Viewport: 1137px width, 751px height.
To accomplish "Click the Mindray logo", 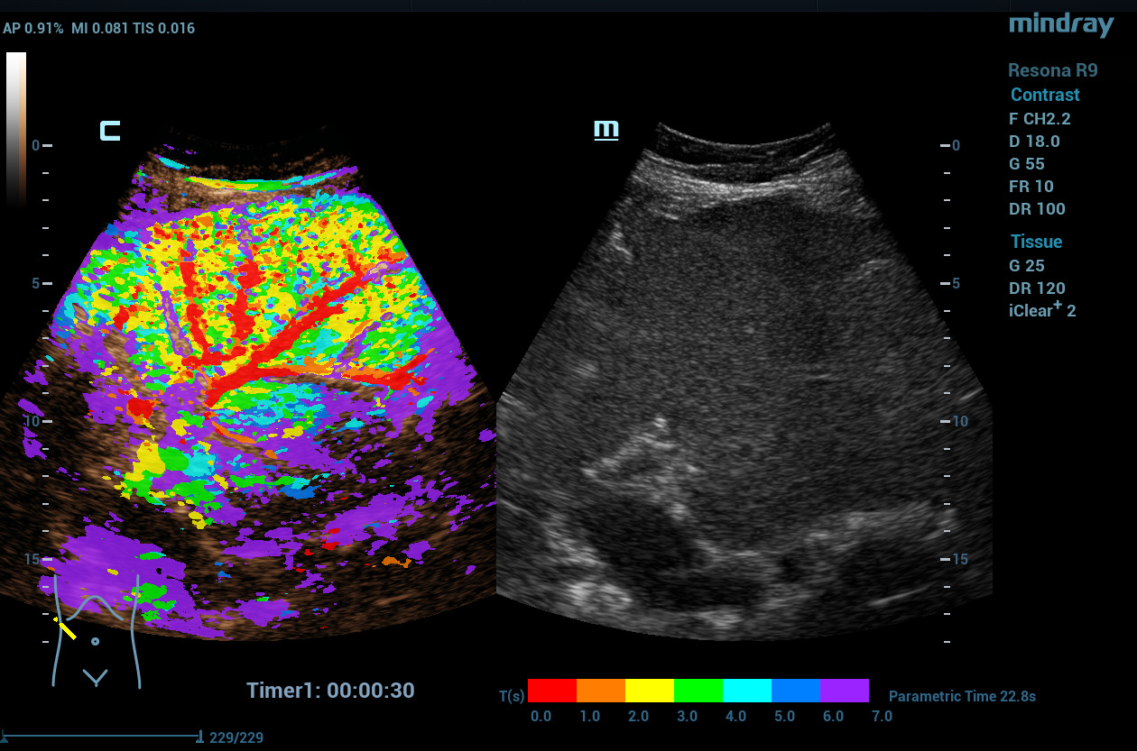I will [x=1061, y=24].
